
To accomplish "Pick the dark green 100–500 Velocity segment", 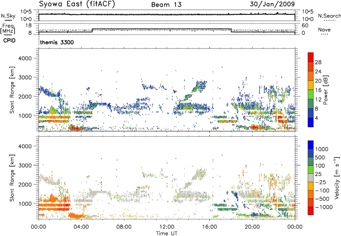I will point(311,161).
